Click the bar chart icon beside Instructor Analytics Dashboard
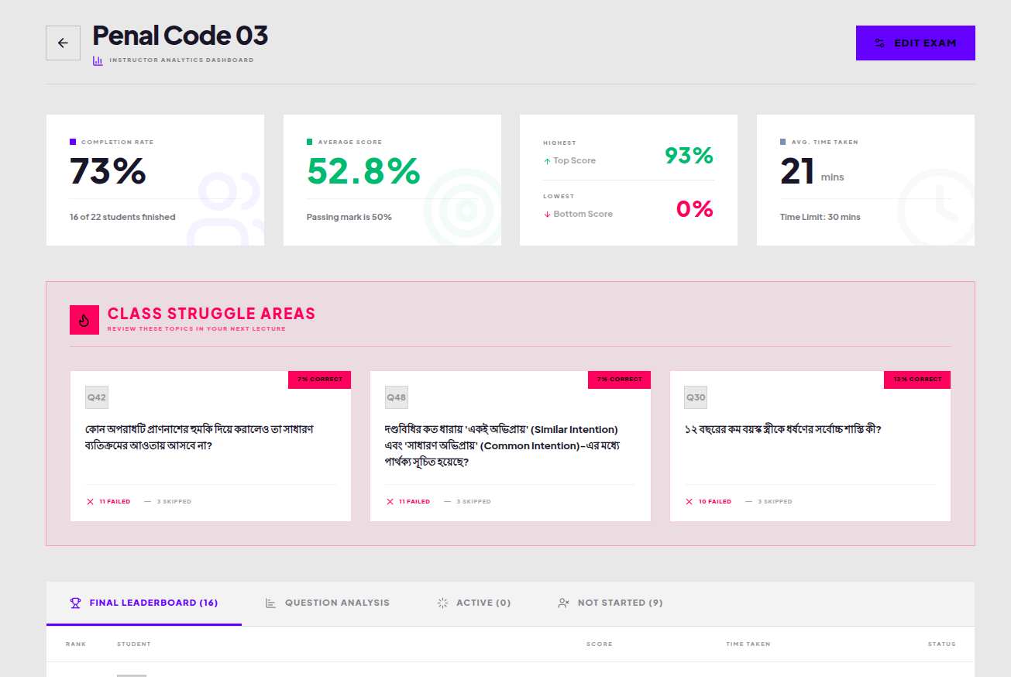This screenshot has width=1011, height=677. pos(98,60)
